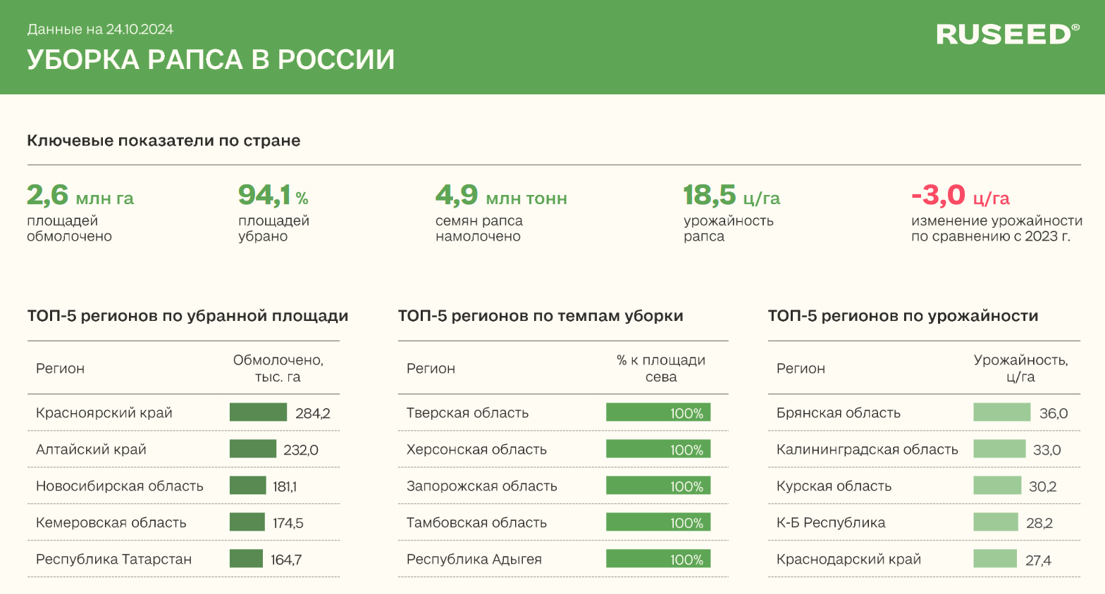Click the value "36,0"
1105x594 pixels.
[1054, 414]
